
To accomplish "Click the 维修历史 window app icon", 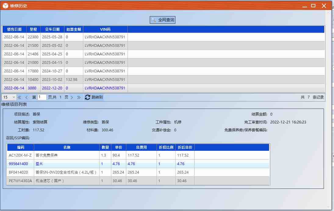I will coord(5,6).
